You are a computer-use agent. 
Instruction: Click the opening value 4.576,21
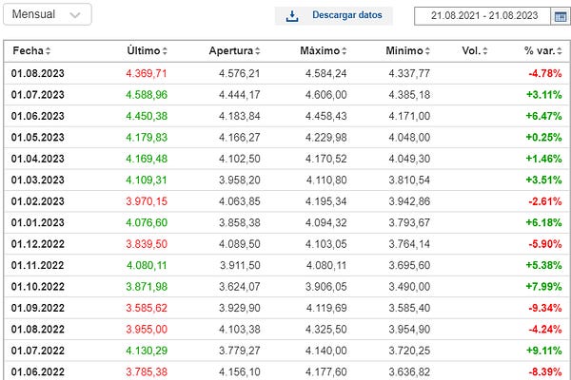pyautogui.click(x=240, y=73)
